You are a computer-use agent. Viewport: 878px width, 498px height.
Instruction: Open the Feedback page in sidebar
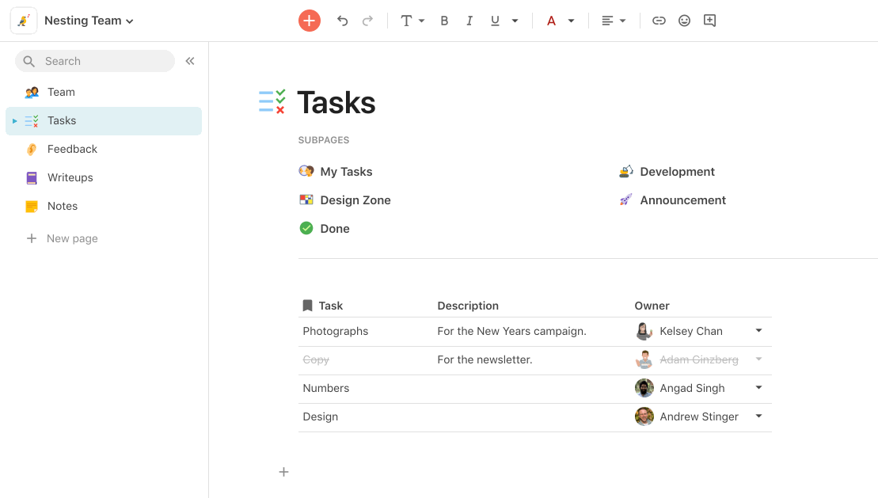click(x=104, y=149)
